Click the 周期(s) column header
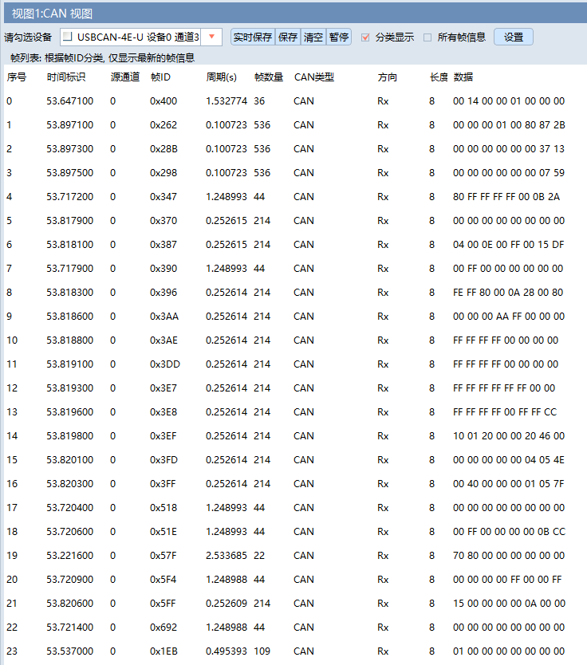This screenshot has width=587, height=665. [222, 77]
